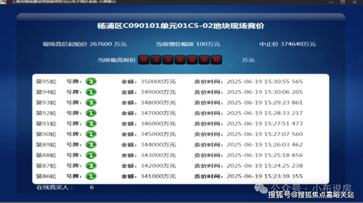The image size is (363, 203).
Task: Click the 在线竞买人 count of 6
Action: [x=91, y=187]
